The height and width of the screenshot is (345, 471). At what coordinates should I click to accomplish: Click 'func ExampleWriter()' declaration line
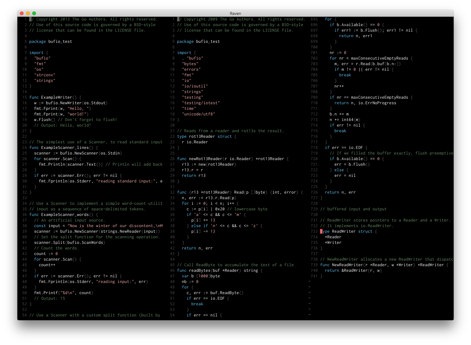coord(55,97)
